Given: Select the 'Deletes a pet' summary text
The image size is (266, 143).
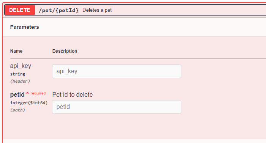Looking at the screenshot, I should tap(97, 10).
